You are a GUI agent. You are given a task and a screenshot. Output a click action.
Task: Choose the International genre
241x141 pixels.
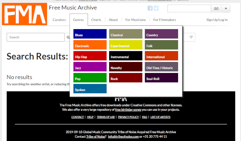coord(161,56)
